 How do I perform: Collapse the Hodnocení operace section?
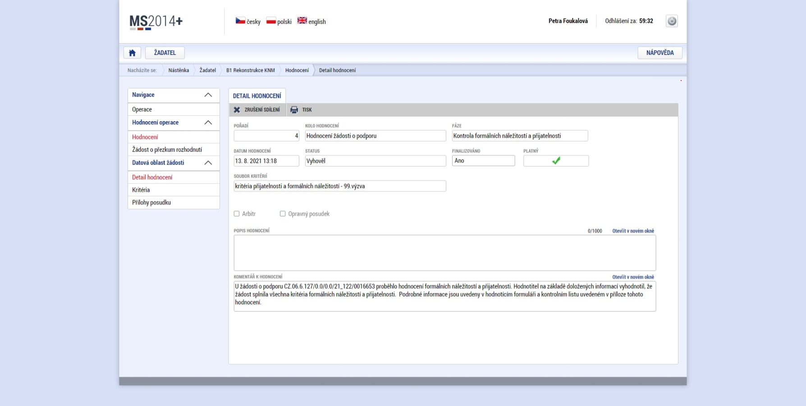coord(208,122)
